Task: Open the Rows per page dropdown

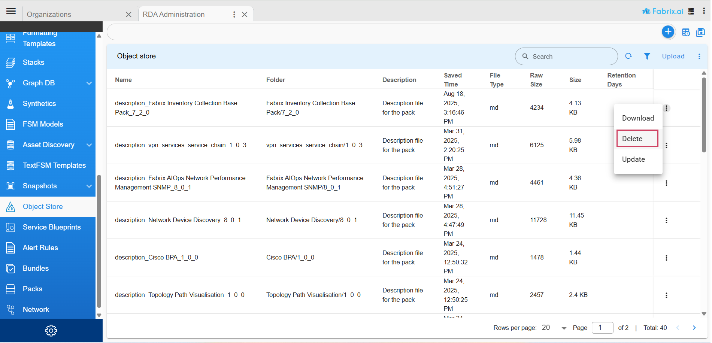Action: (554, 328)
